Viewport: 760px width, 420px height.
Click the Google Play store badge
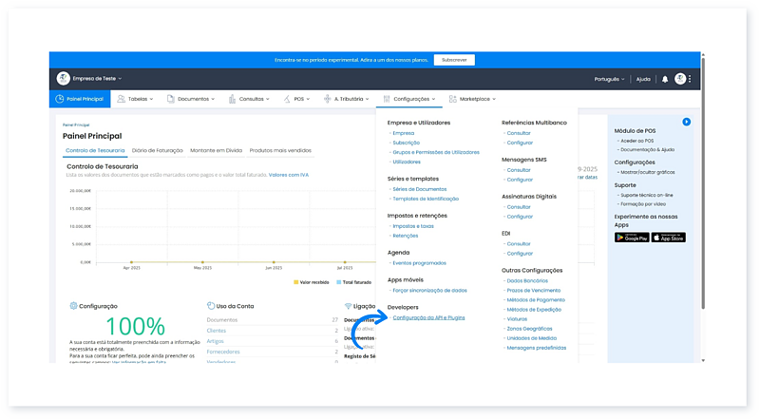633,238
